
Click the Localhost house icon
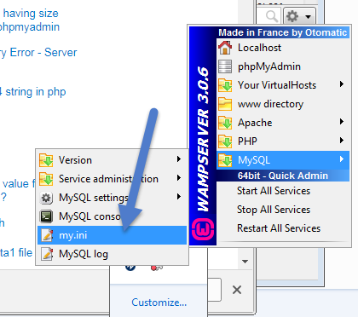coord(225,48)
